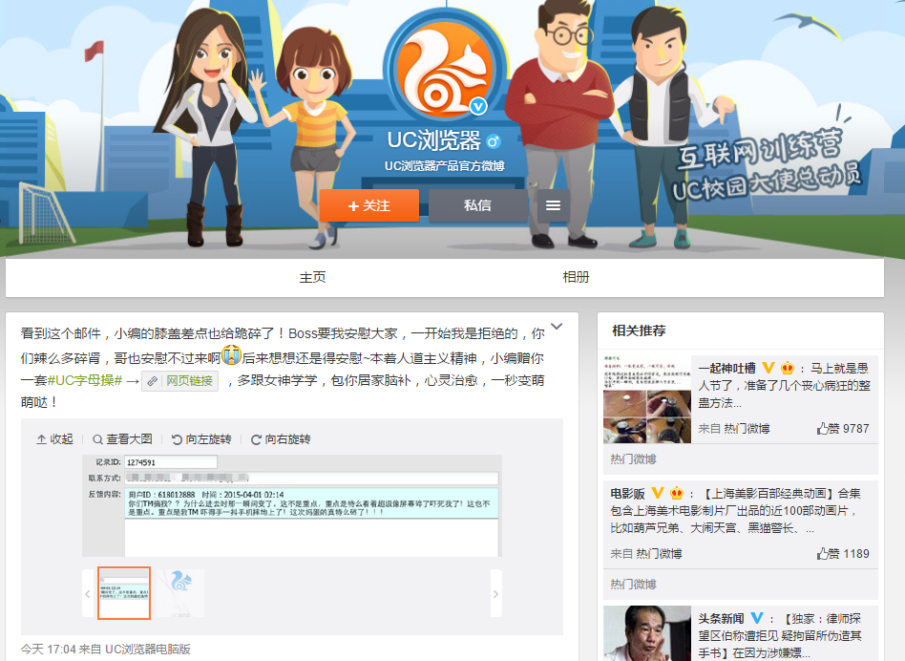Click the UC Browser squirrel avatar
Image resolution: width=905 pixels, height=661 pixels.
[x=445, y=69]
